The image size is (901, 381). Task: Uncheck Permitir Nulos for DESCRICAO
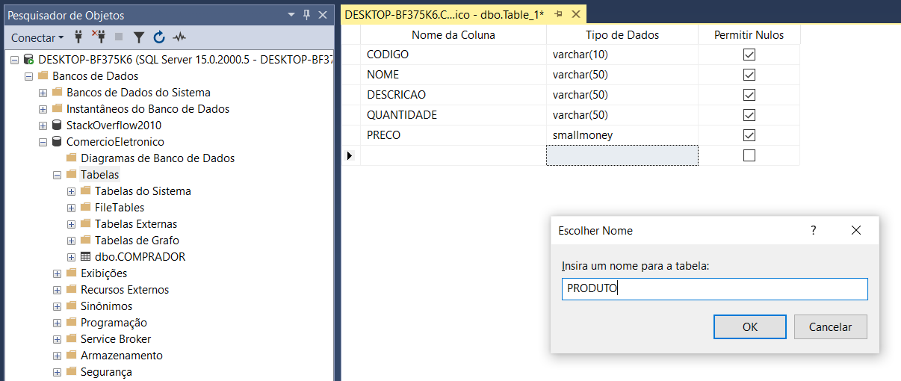point(749,95)
